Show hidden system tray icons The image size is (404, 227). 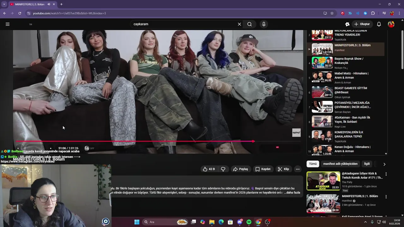pos(365,222)
